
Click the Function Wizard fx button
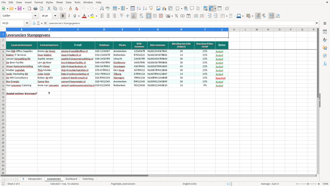[34, 23]
